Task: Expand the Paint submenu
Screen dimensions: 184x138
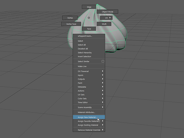Action: (89, 83)
